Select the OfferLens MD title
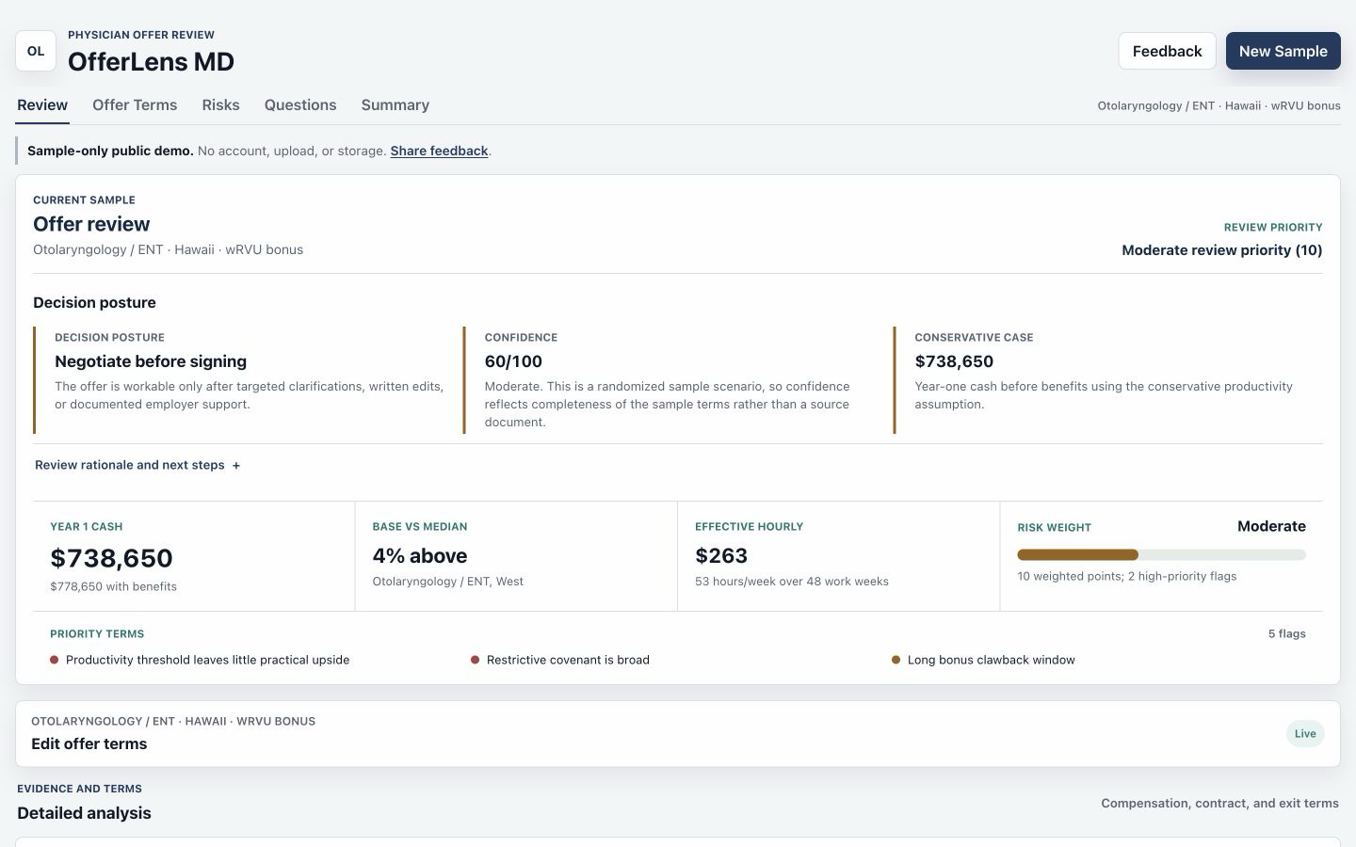 151,62
